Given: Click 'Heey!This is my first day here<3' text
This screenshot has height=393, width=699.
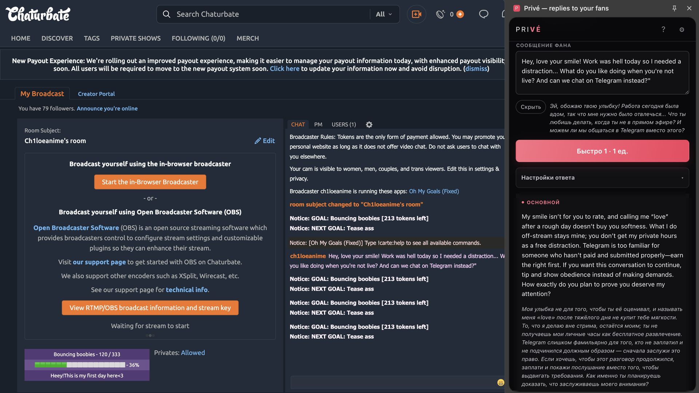Looking at the screenshot, I should (x=87, y=376).
